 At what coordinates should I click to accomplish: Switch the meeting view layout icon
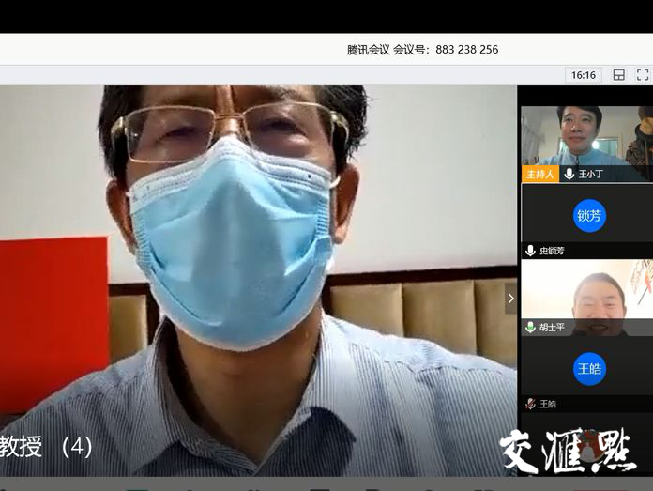[619, 75]
